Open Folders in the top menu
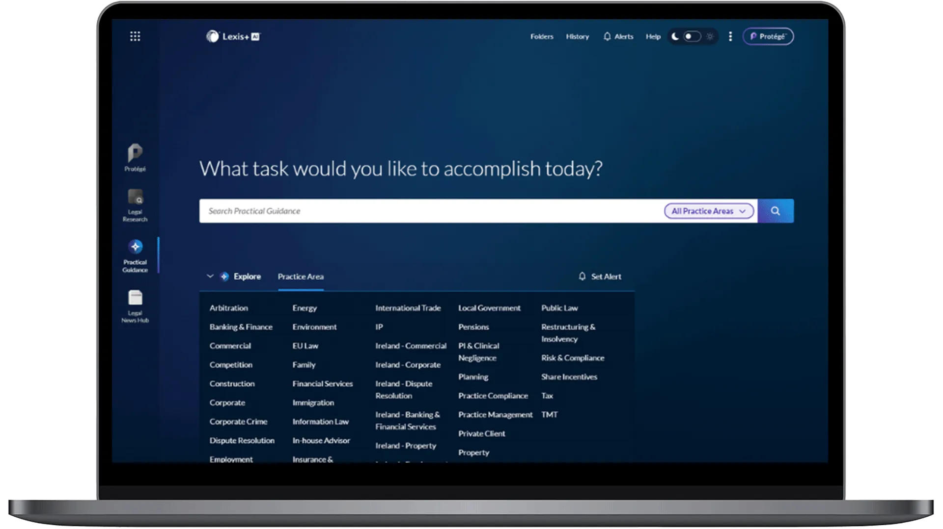943x529 pixels. click(542, 36)
